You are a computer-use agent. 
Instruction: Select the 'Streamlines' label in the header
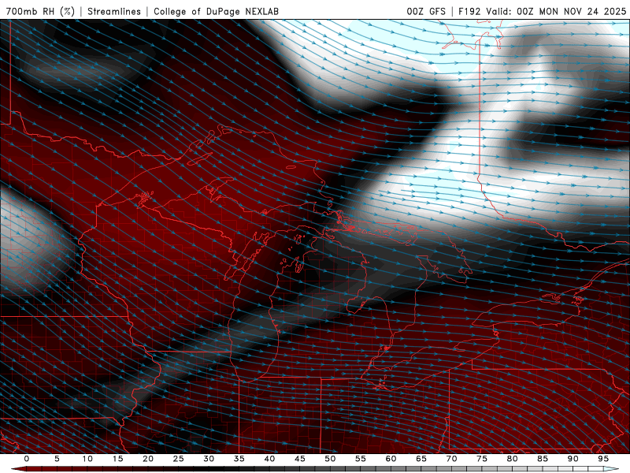pyautogui.click(x=114, y=11)
